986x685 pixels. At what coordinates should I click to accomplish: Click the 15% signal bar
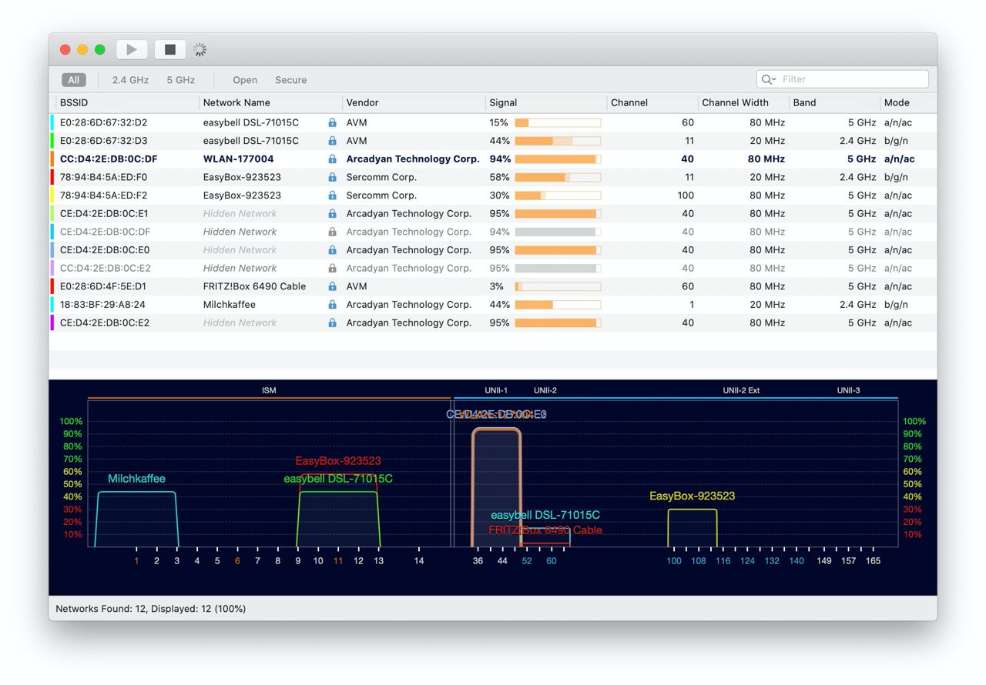558,122
